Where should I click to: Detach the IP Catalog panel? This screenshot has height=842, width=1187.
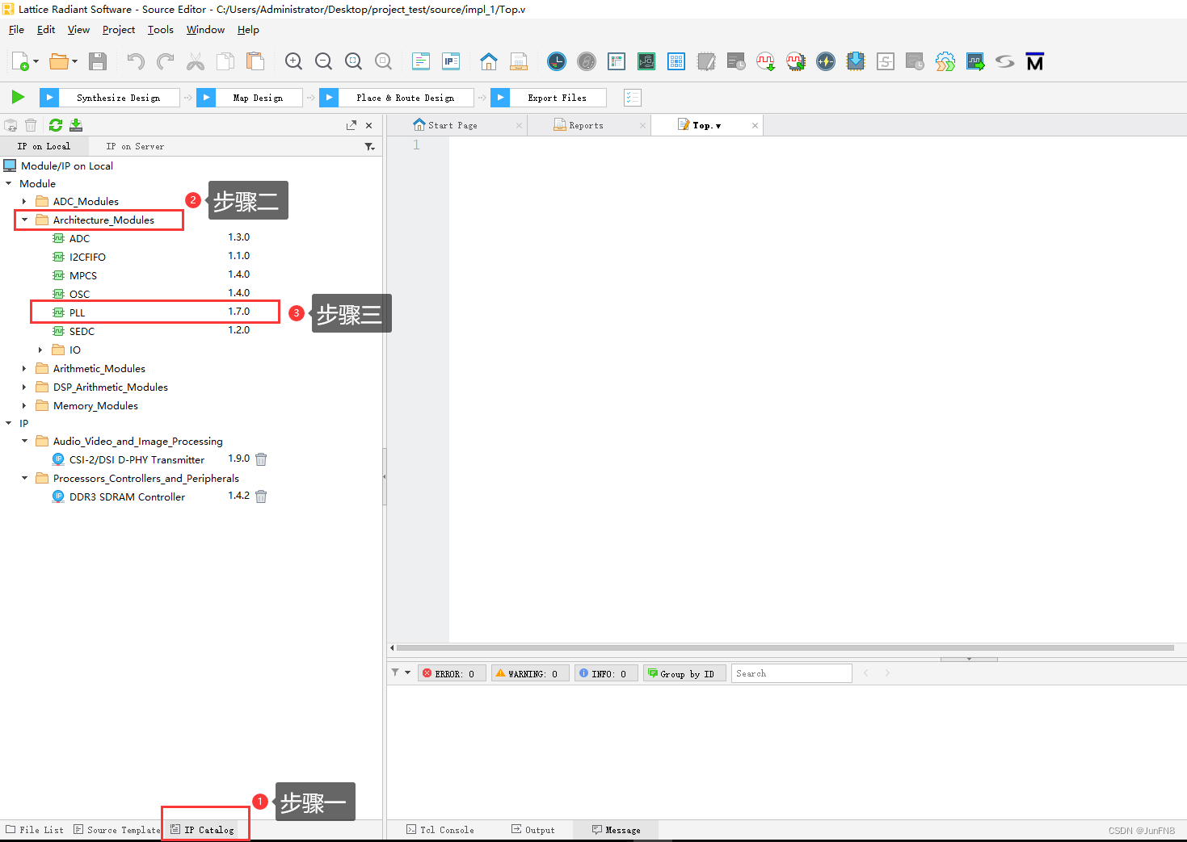click(351, 125)
